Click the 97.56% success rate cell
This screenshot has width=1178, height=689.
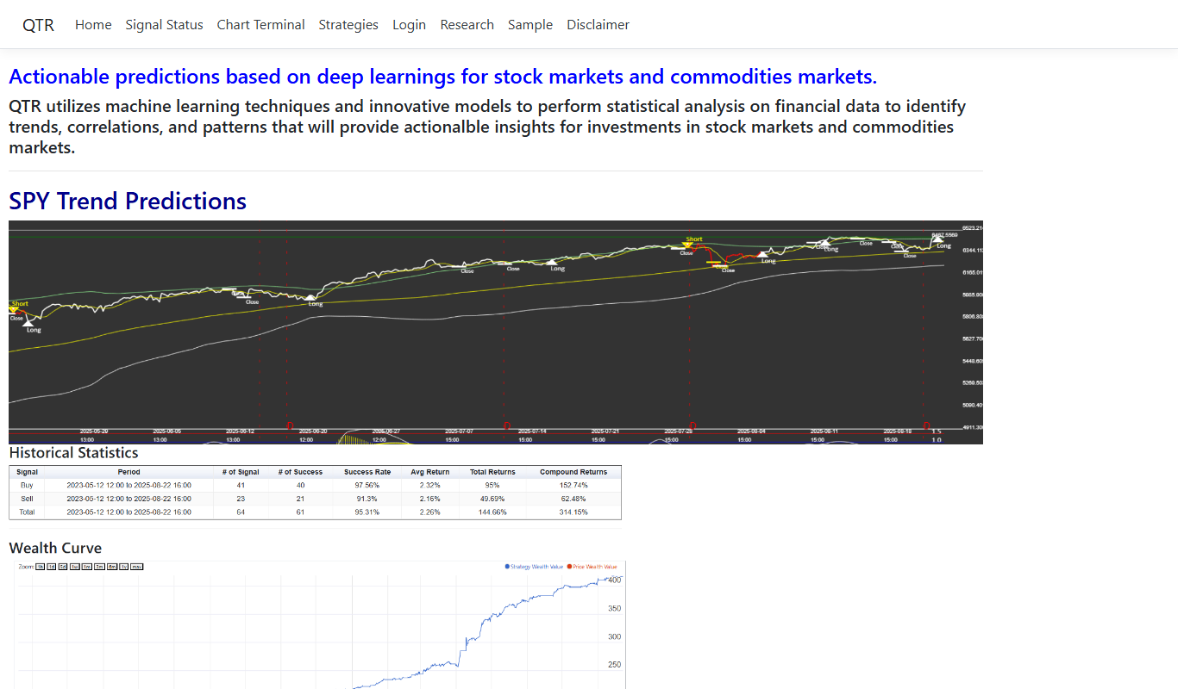367,485
